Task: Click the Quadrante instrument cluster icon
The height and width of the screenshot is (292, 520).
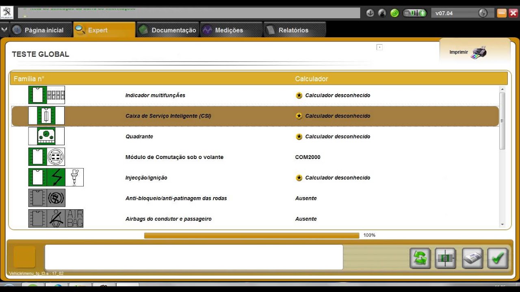Action: pos(46,136)
